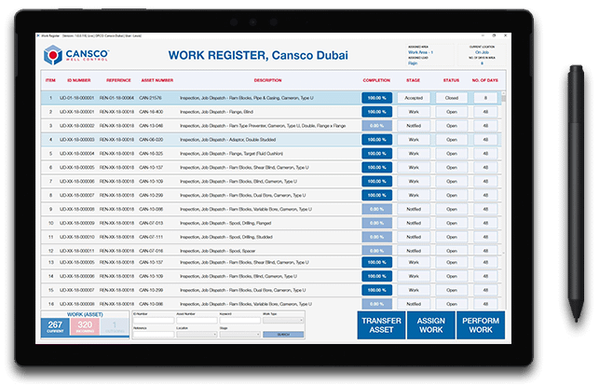The image size is (613, 386).
Task: Sort by ASSET NUMBER column header
Action: (157, 80)
